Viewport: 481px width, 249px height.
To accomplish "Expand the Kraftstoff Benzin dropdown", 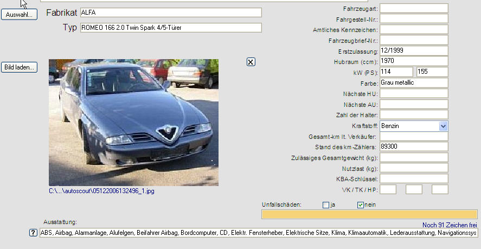I will pyautogui.click(x=443, y=126).
